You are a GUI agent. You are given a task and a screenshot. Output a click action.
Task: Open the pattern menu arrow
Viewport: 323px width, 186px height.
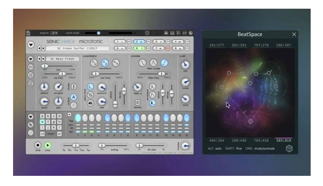[x=31, y=117]
